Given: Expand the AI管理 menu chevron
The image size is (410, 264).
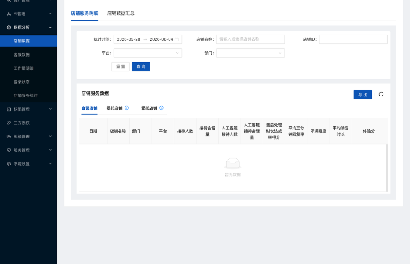Looking at the screenshot, I should (50, 14).
